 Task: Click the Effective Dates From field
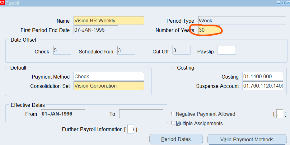pyautogui.click(x=63, y=114)
